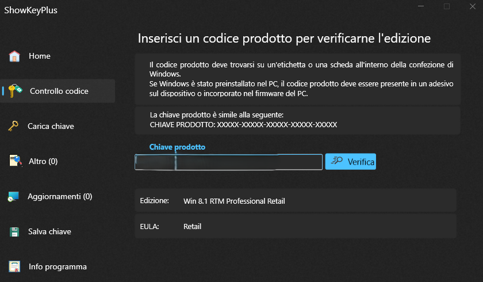This screenshot has height=282, width=483.
Task: Click text La chiave prodotto è simile alla seguente
Action: (217, 115)
